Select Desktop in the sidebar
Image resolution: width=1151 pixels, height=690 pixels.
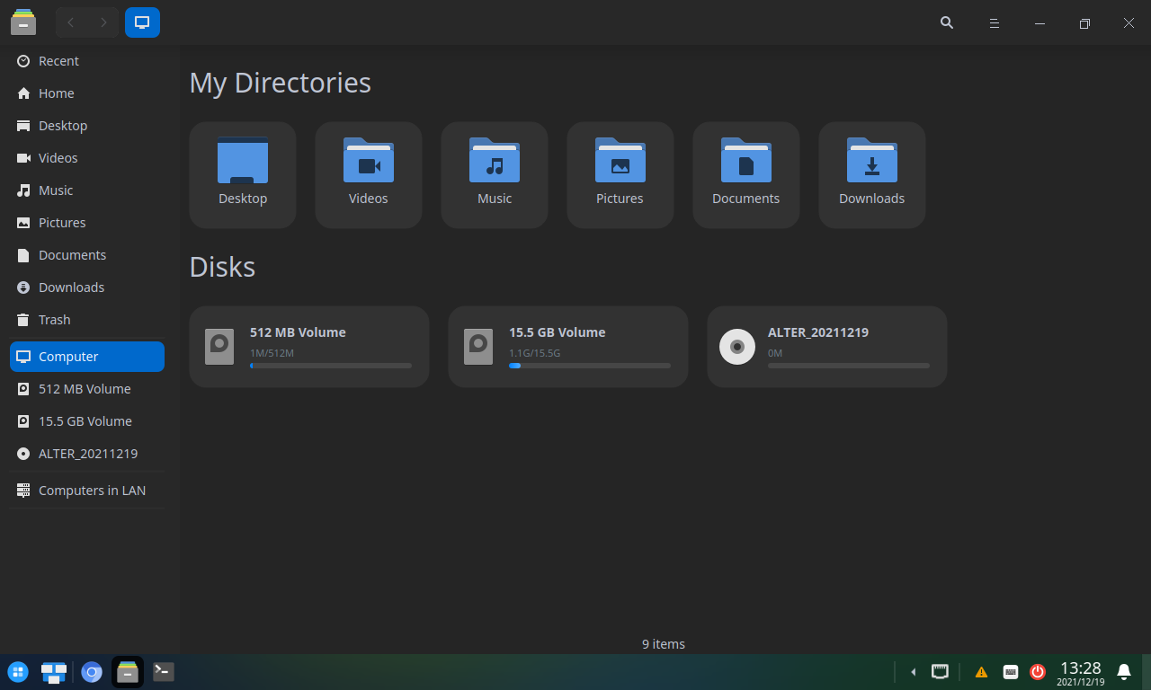pos(87,126)
